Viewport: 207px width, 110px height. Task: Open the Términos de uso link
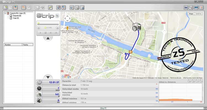[176, 78]
